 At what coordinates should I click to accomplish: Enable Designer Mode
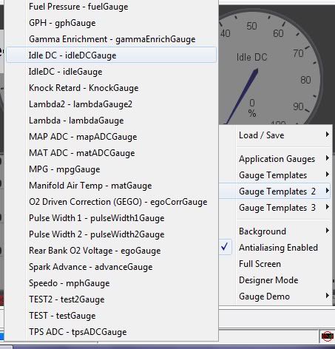click(275, 280)
